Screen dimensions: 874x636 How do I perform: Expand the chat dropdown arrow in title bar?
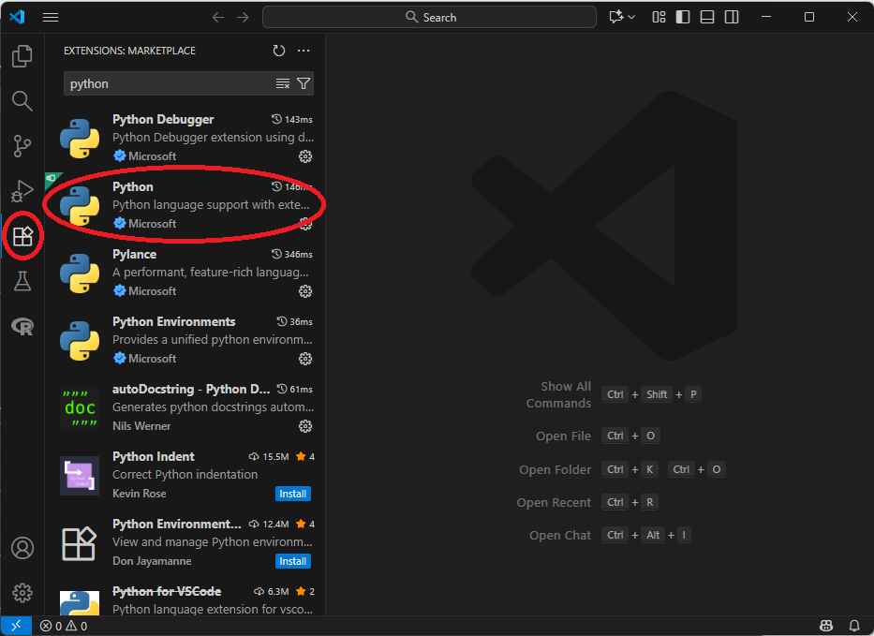pos(632,17)
